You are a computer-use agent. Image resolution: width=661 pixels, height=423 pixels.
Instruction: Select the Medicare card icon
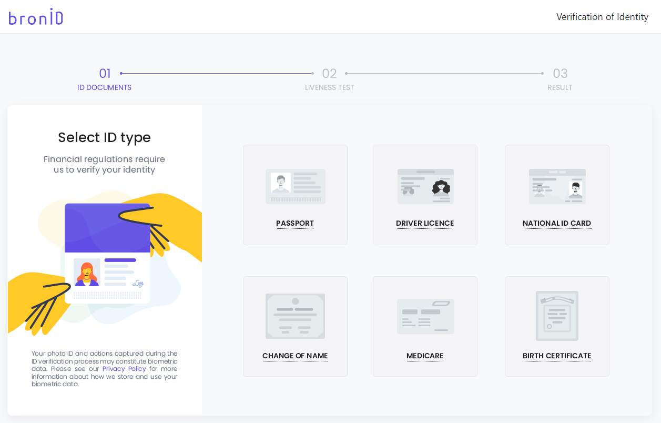tap(425, 316)
